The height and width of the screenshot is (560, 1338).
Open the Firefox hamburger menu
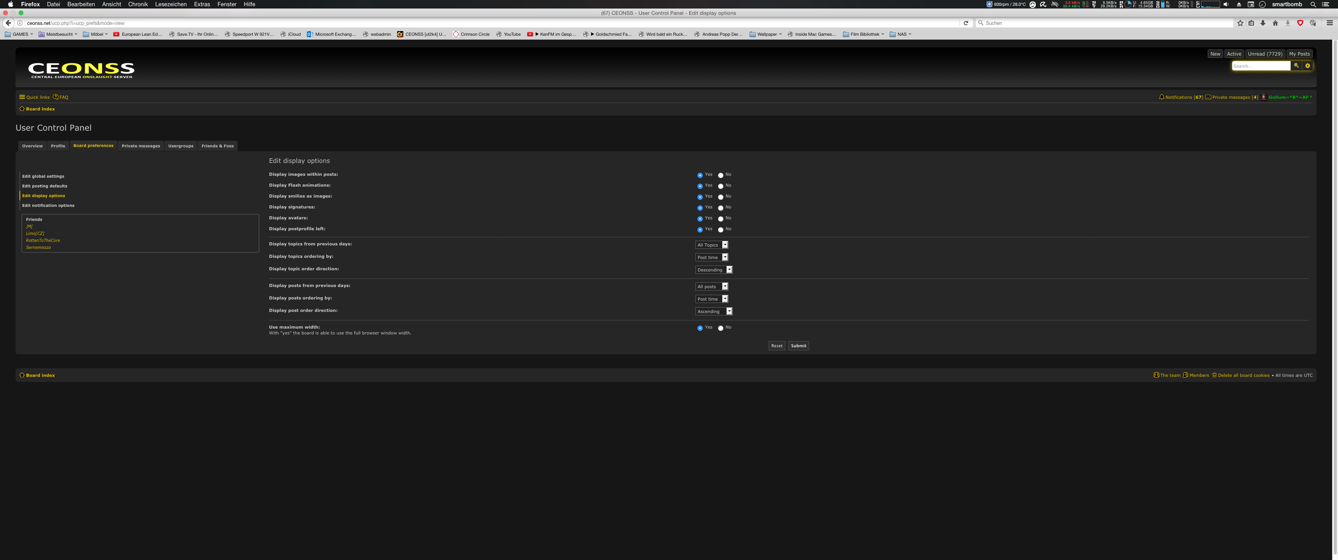pos(1329,23)
